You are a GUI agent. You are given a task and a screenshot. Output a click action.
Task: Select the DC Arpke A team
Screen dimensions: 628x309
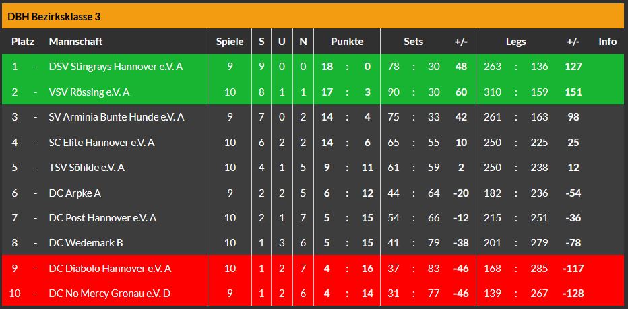point(75,193)
